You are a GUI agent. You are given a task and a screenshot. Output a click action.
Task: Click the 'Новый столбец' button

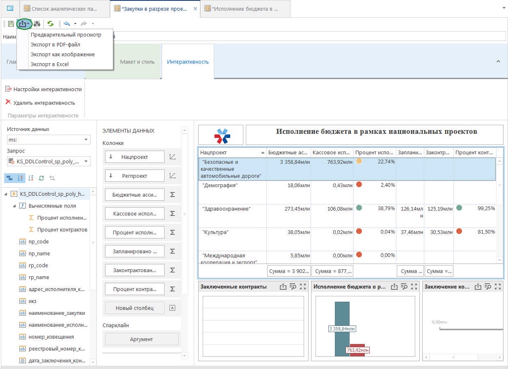[135, 308]
